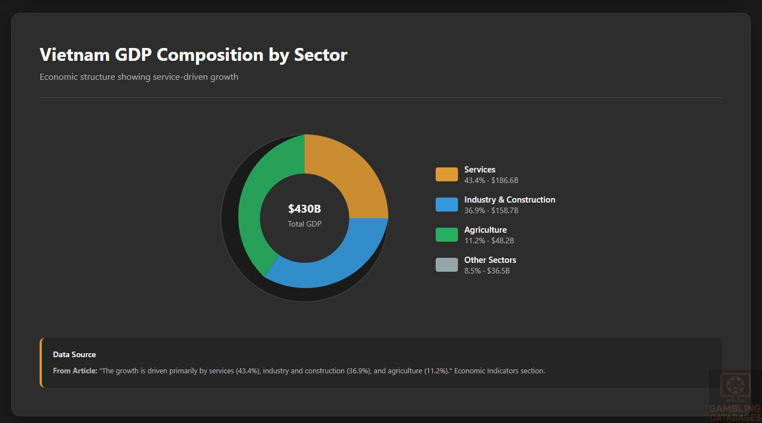This screenshot has width=762, height=423.
Task: Click the orange Services legend swatch
Action: tap(446, 175)
